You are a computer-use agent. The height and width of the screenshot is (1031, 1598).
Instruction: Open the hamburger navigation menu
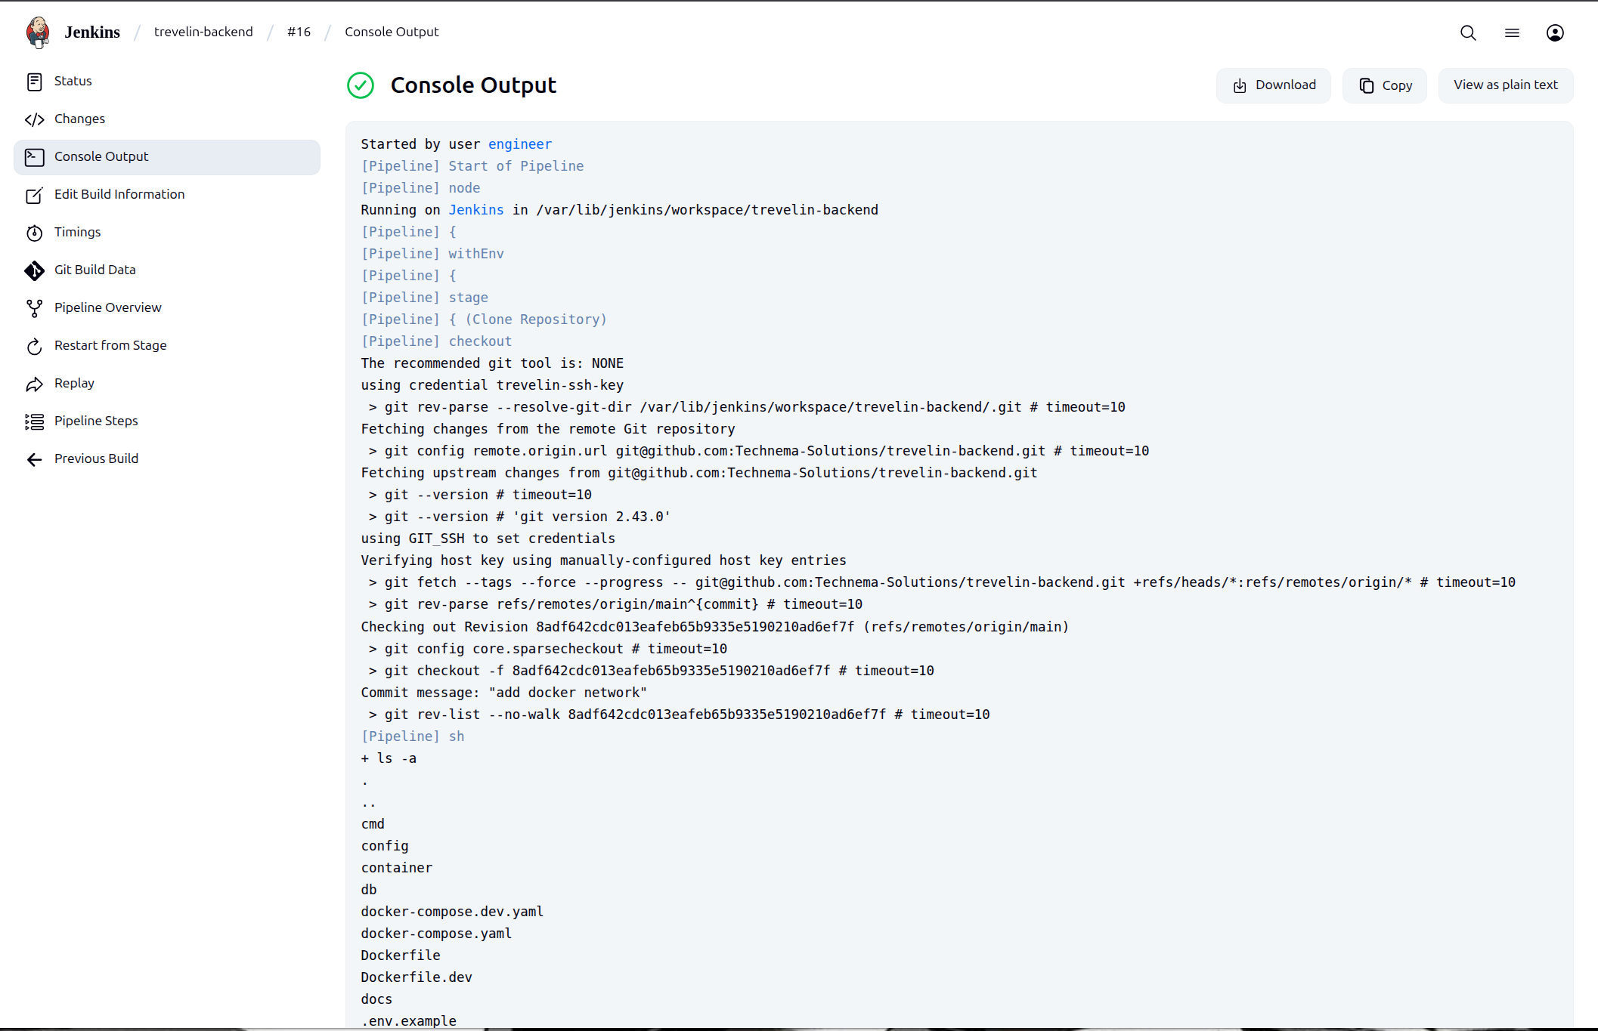tap(1512, 32)
